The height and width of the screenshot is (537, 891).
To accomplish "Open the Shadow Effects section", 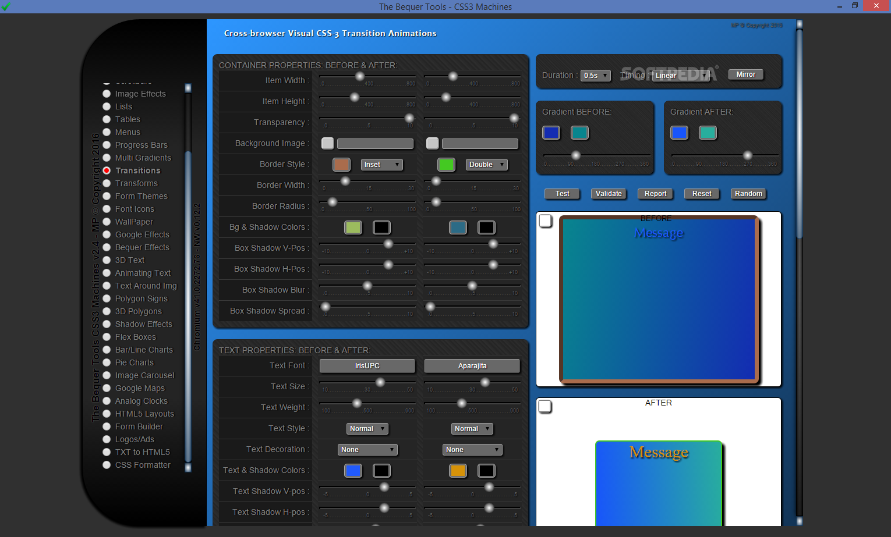I will pos(144,324).
